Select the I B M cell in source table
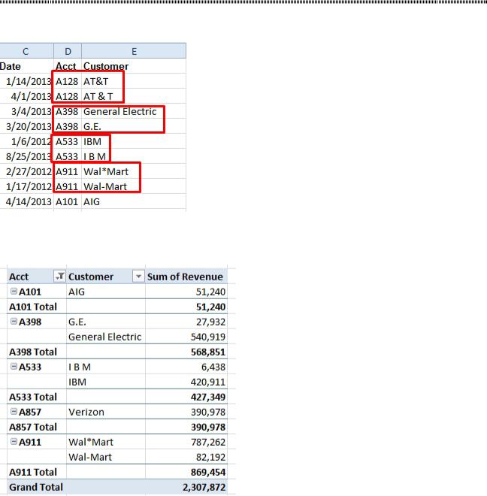The width and height of the screenshot is (487, 496). pos(134,156)
